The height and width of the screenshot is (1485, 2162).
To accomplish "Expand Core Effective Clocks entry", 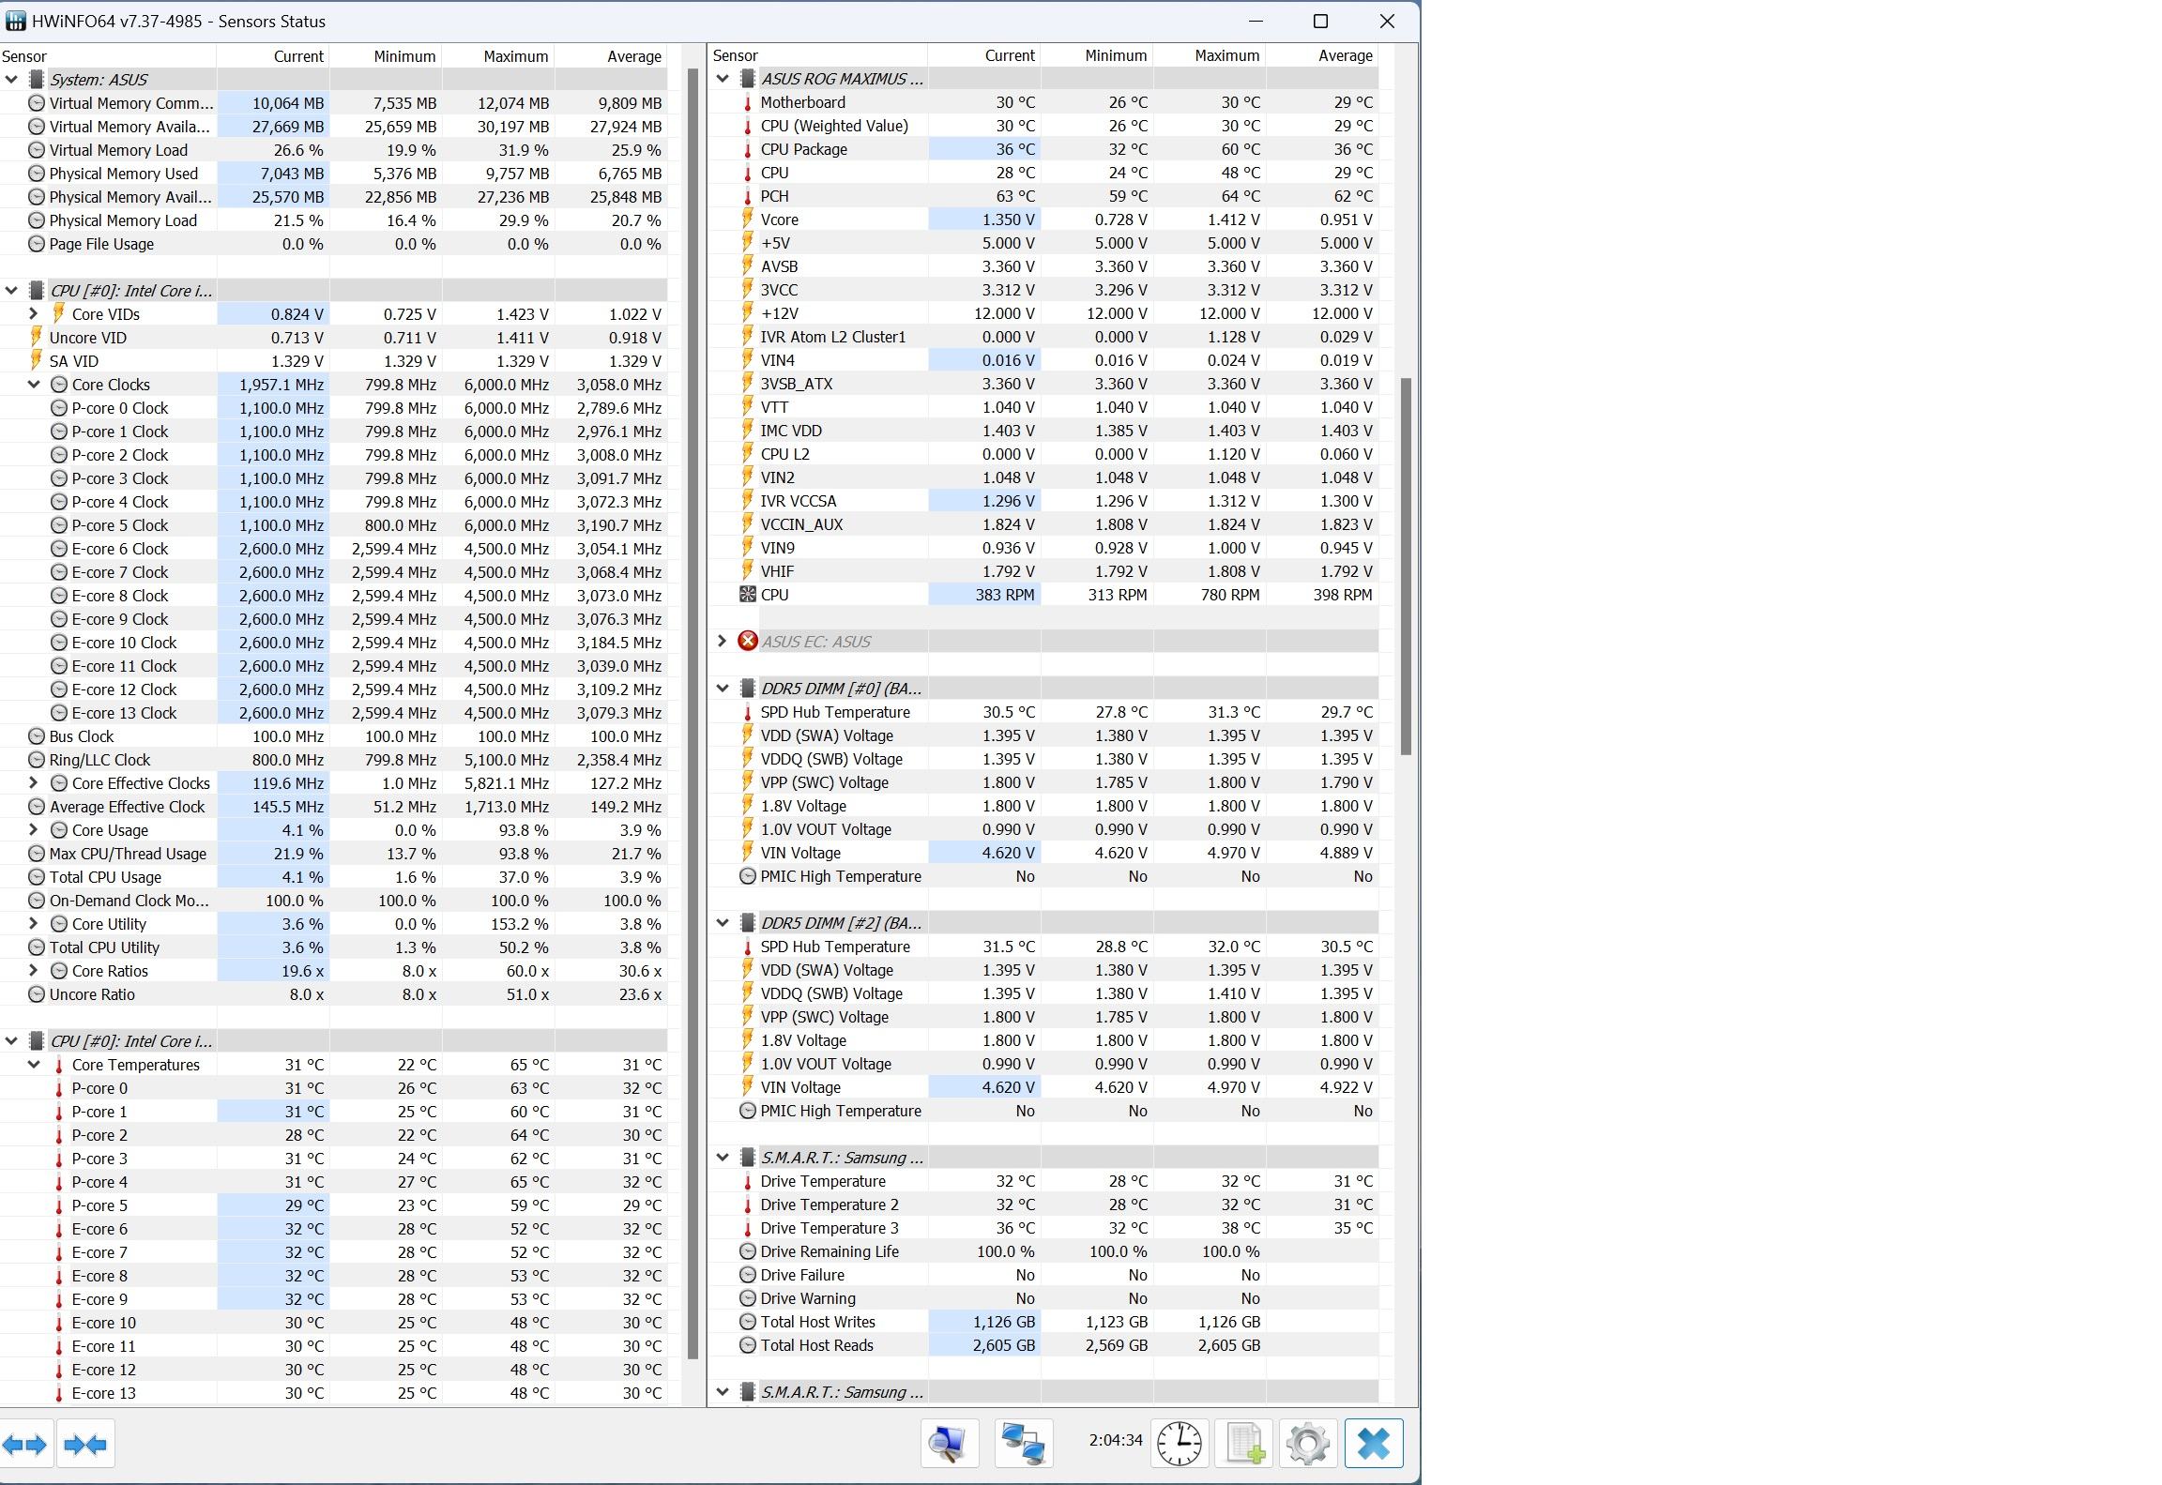I will click(x=34, y=783).
